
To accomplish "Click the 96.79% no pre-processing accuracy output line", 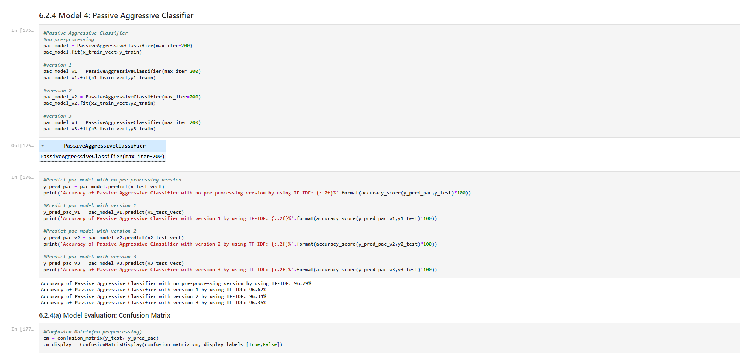I will (x=176, y=283).
